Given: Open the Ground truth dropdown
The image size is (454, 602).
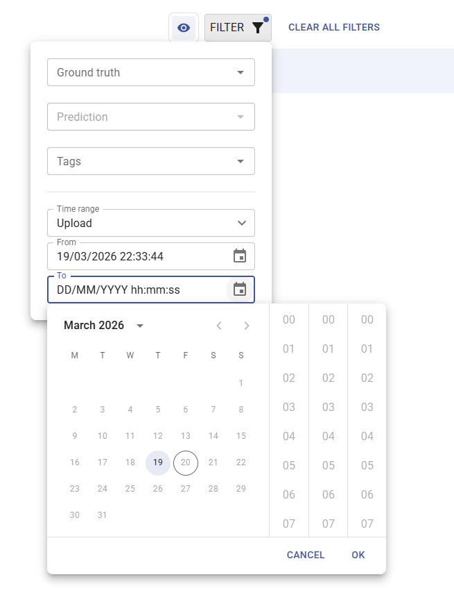Looking at the screenshot, I should (x=150, y=72).
